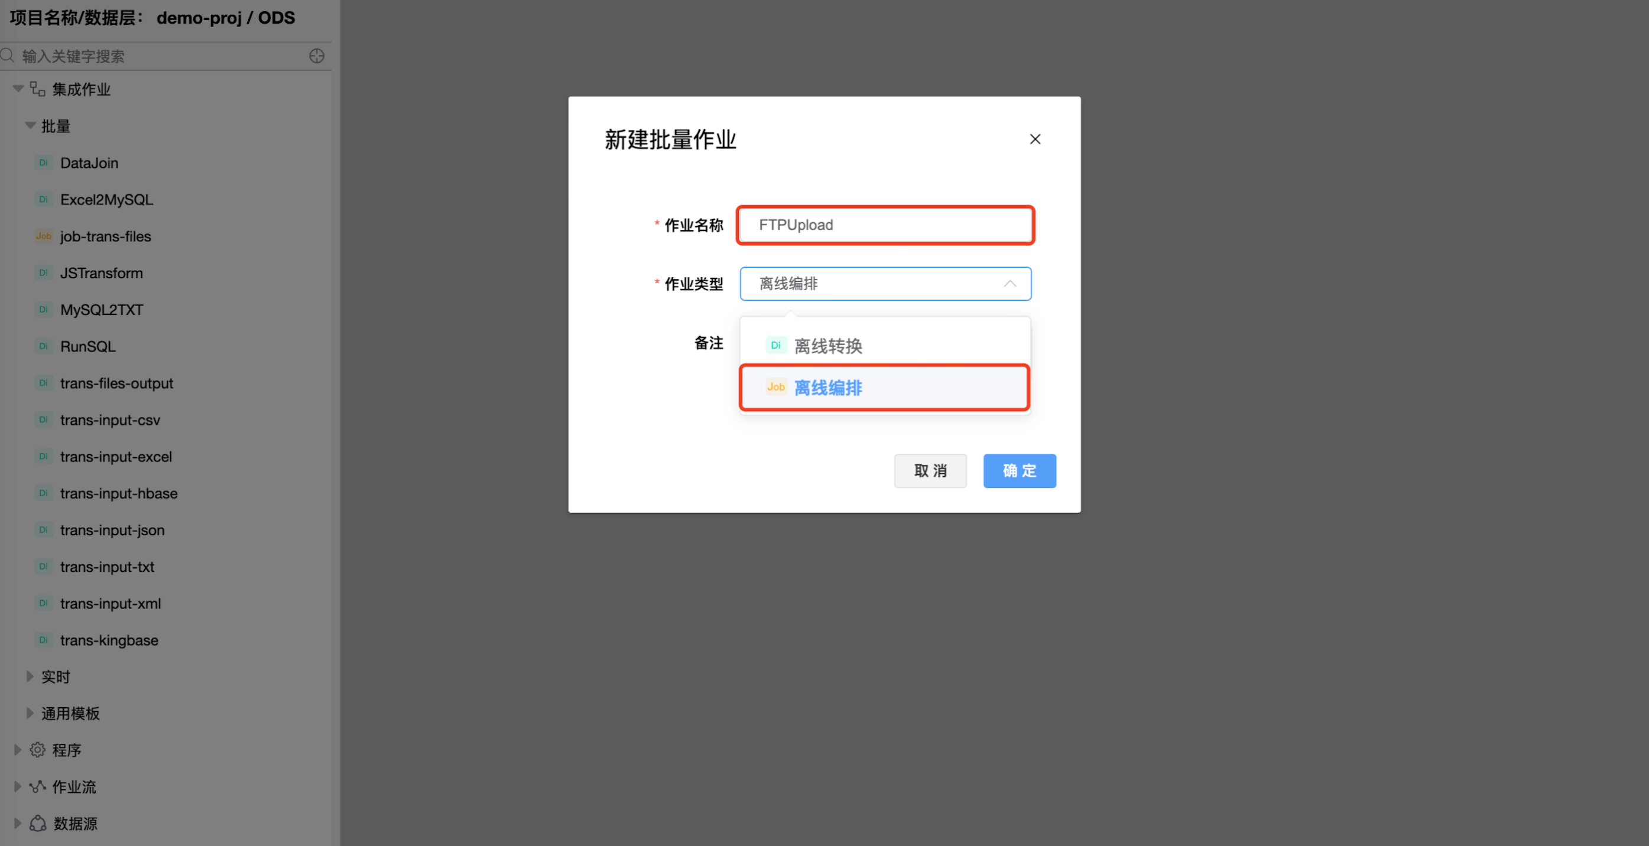The height and width of the screenshot is (846, 1649).
Task: Collapse the 批量 folder triangle
Action: (x=30, y=125)
